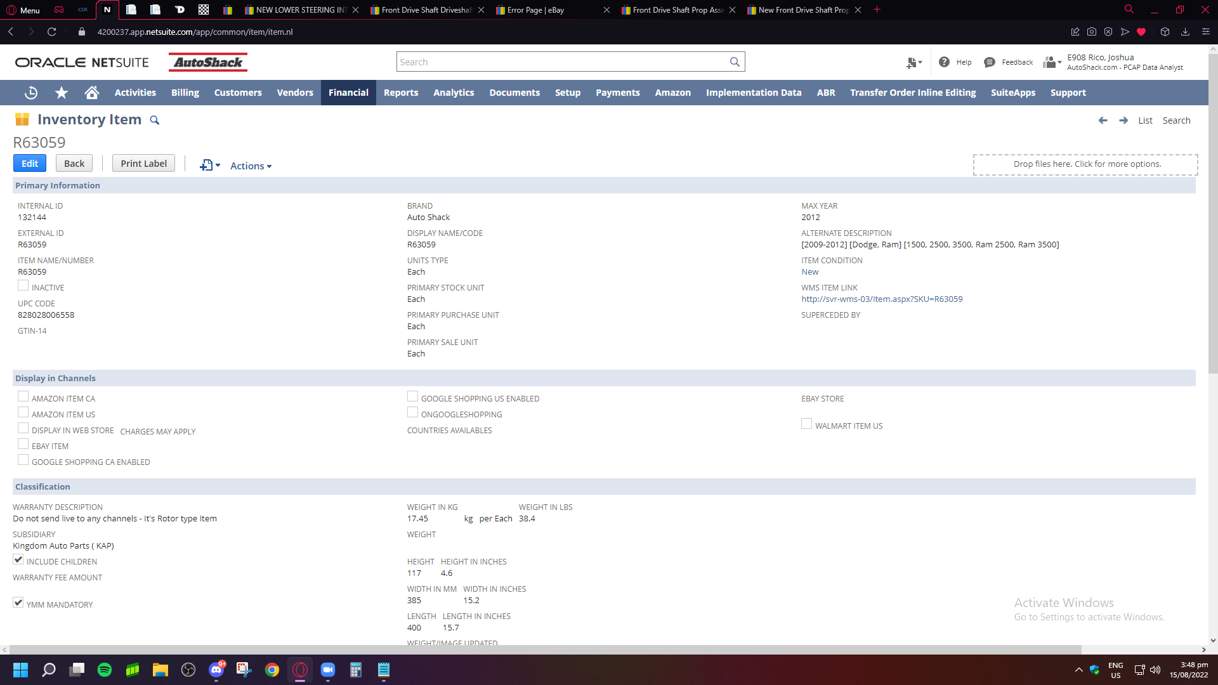Open the Reports menu

pyautogui.click(x=401, y=93)
